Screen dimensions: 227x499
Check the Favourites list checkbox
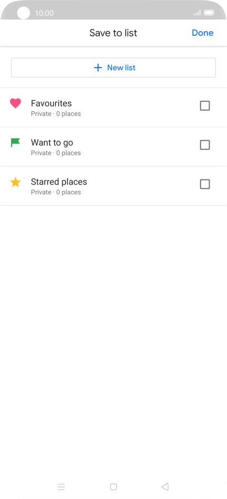click(x=205, y=105)
